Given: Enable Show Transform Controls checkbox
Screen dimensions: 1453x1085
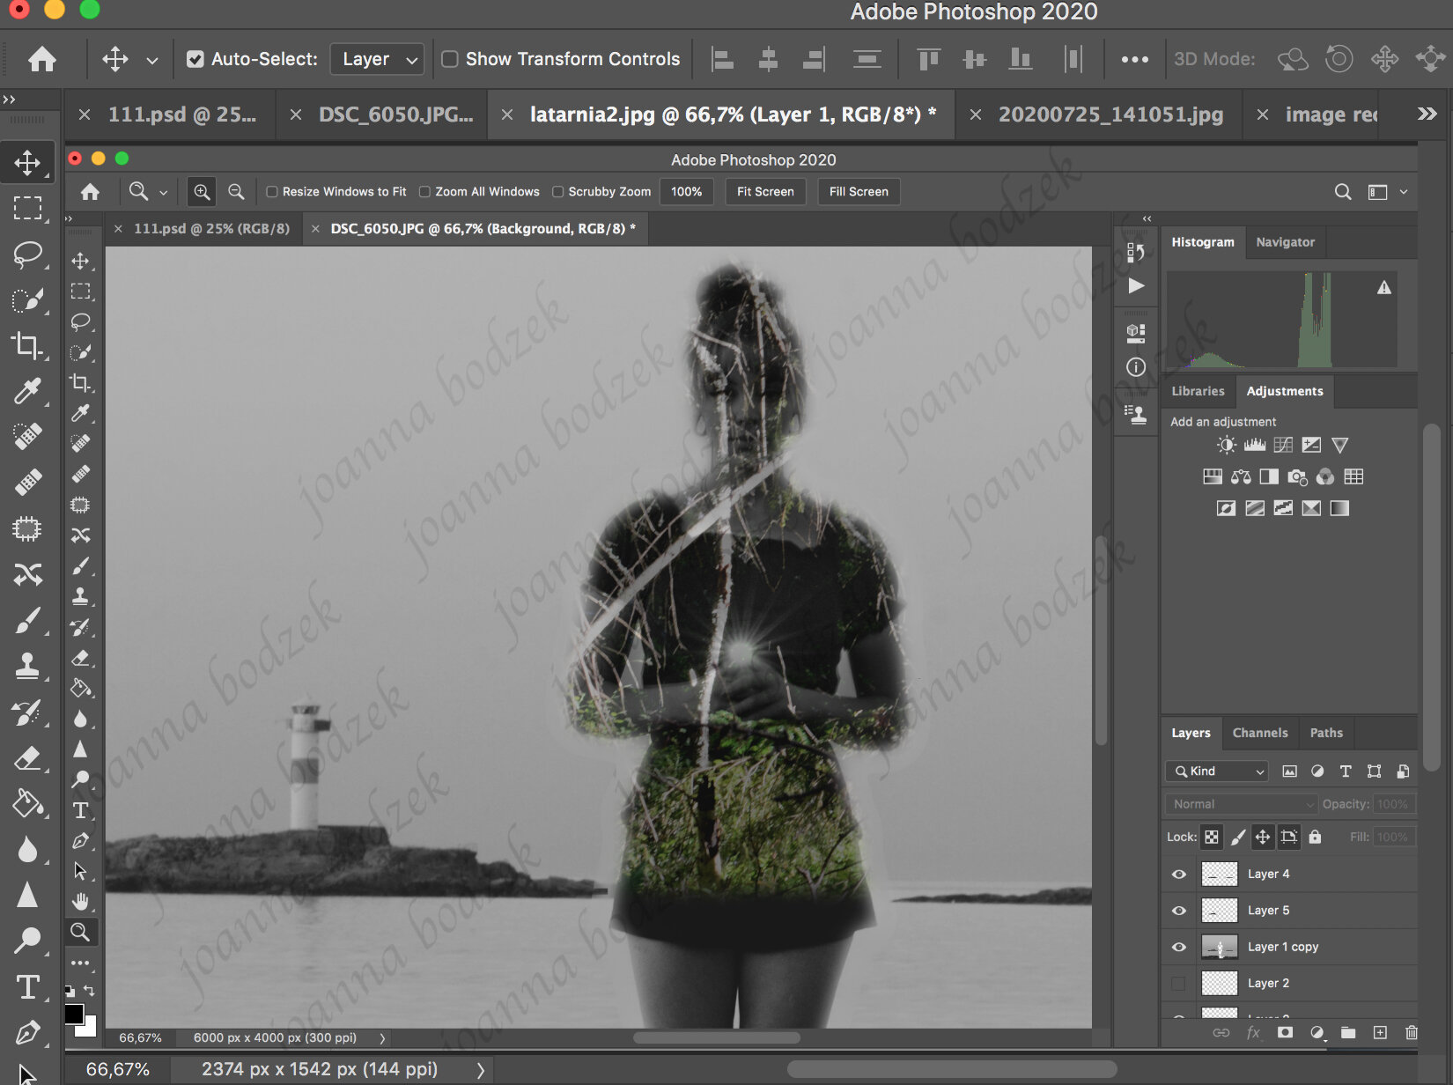Looking at the screenshot, I should click(x=450, y=59).
